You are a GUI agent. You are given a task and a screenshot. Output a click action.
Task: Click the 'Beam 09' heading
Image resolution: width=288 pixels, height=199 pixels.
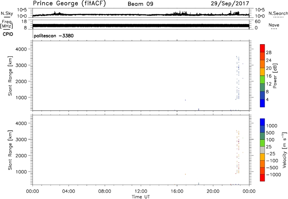pos(140,4)
